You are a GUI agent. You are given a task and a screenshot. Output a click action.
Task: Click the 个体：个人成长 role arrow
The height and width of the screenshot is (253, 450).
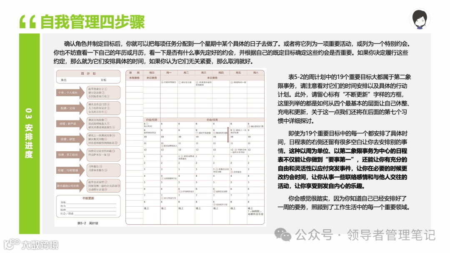[x=71, y=93]
